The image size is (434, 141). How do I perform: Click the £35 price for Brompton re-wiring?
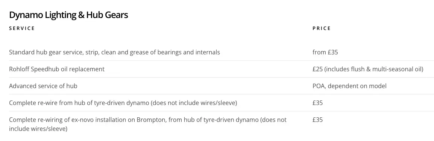tap(317, 120)
